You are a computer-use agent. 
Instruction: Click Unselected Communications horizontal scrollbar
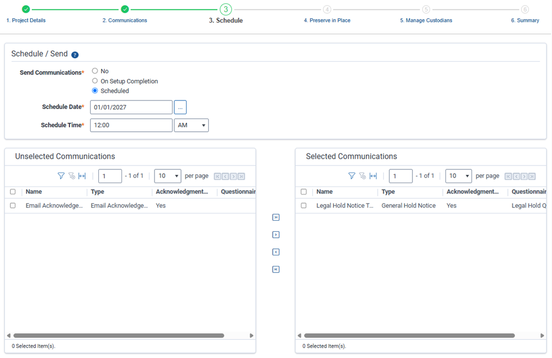point(119,335)
